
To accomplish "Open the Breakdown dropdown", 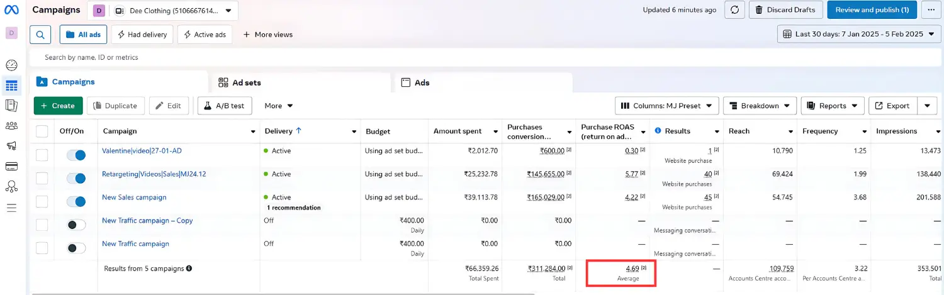I will (x=760, y=106).
